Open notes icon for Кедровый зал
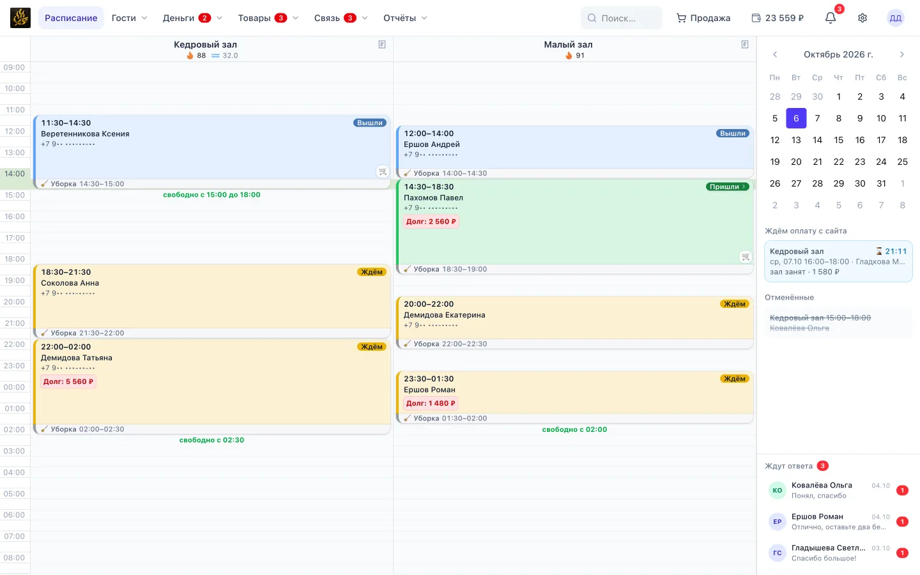Screen dimensions: 920x575 [x=382, y=45]
